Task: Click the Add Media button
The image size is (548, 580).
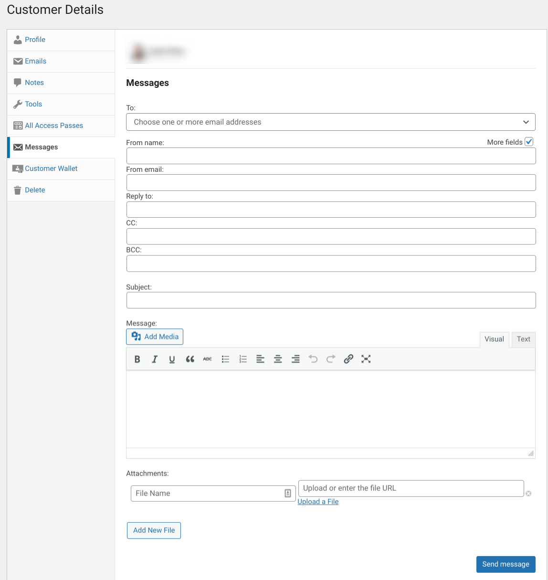Action: pyautogui.click(x=154, y=337)
